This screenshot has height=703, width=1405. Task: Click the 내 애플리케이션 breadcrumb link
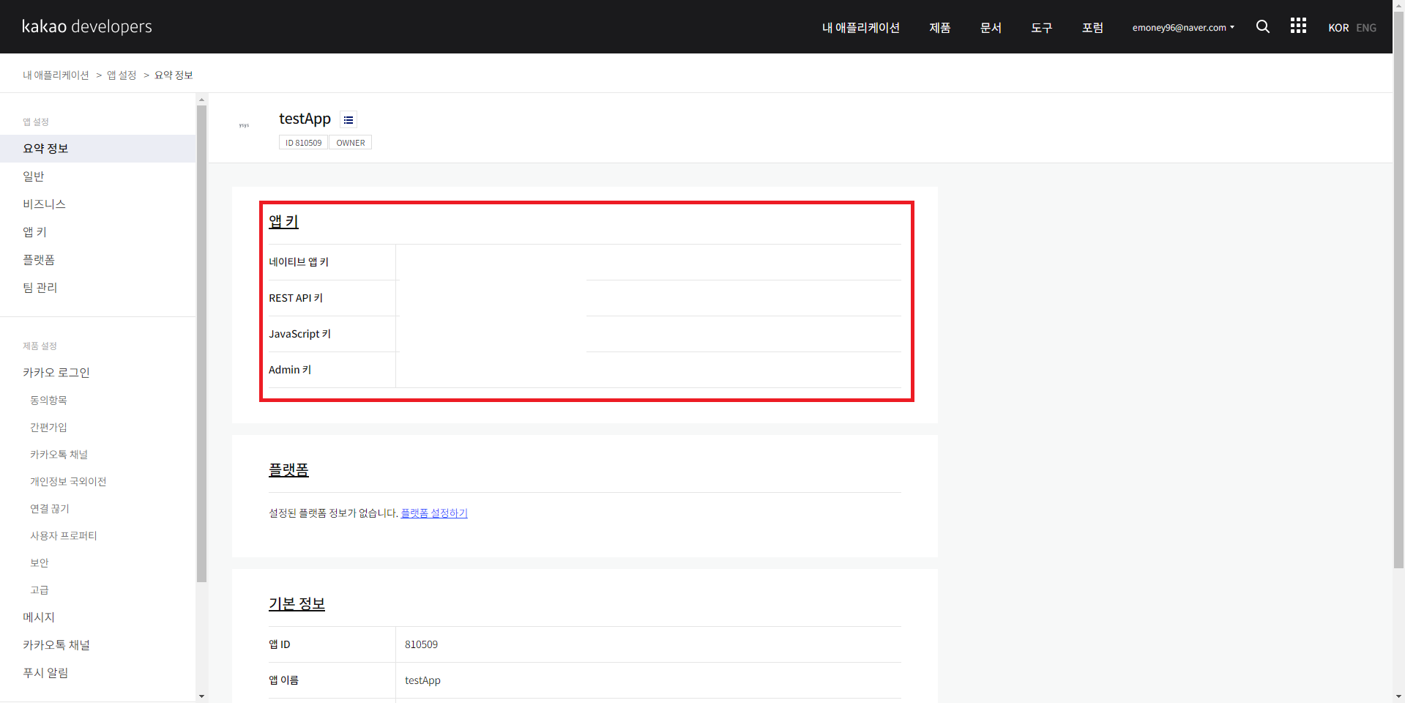point(56,75)
